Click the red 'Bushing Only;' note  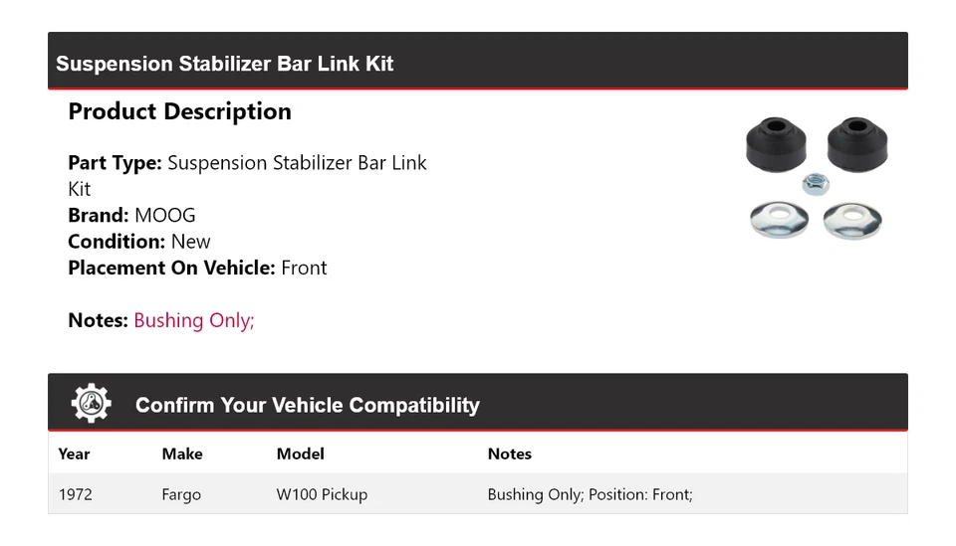(x=194, y=320)
